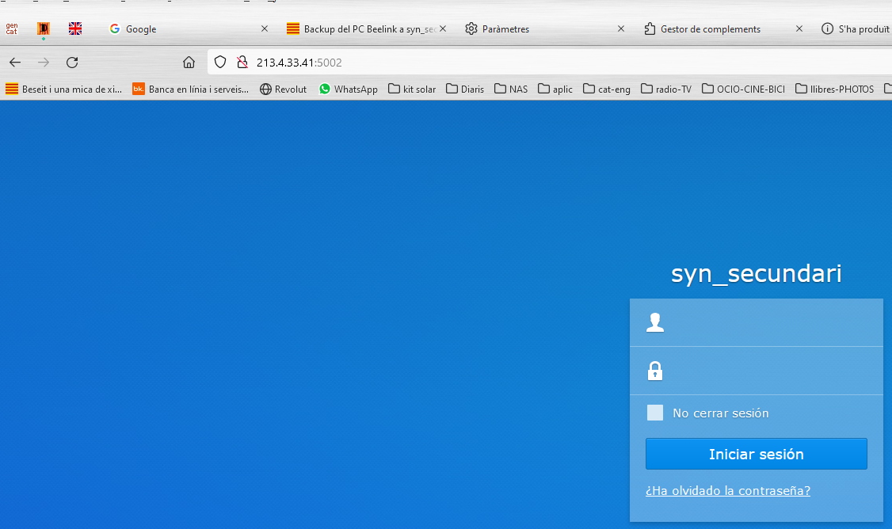Open the WhatsApp bookmark

pyautogui.click(x=348, y=89)
